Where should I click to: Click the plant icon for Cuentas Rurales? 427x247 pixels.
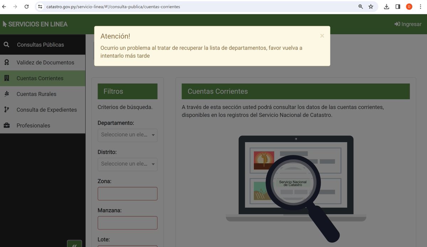[6, 94]
